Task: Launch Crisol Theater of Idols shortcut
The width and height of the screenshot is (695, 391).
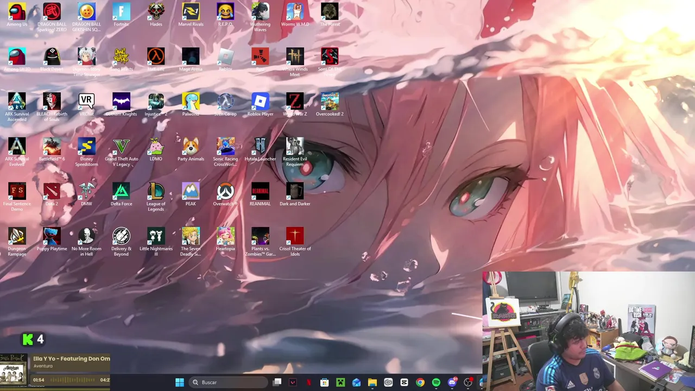Action: tap(295, 242)
